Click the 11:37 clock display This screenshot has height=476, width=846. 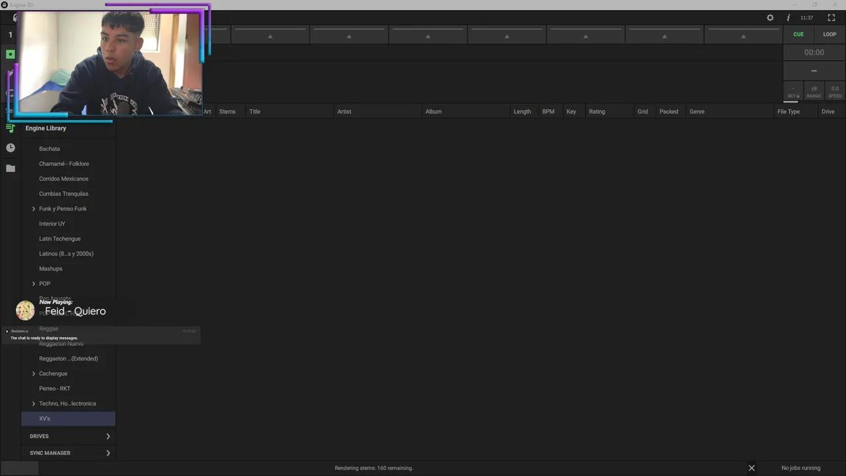807,18
